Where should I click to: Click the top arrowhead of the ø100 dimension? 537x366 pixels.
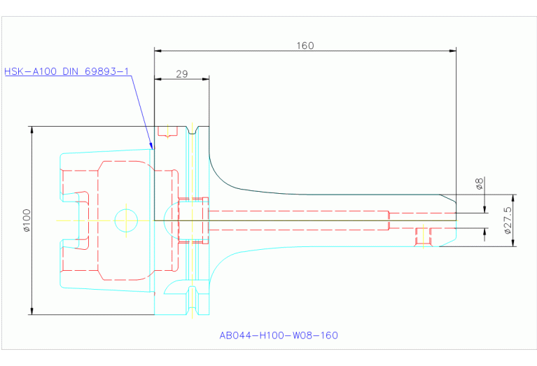(32, 131)
